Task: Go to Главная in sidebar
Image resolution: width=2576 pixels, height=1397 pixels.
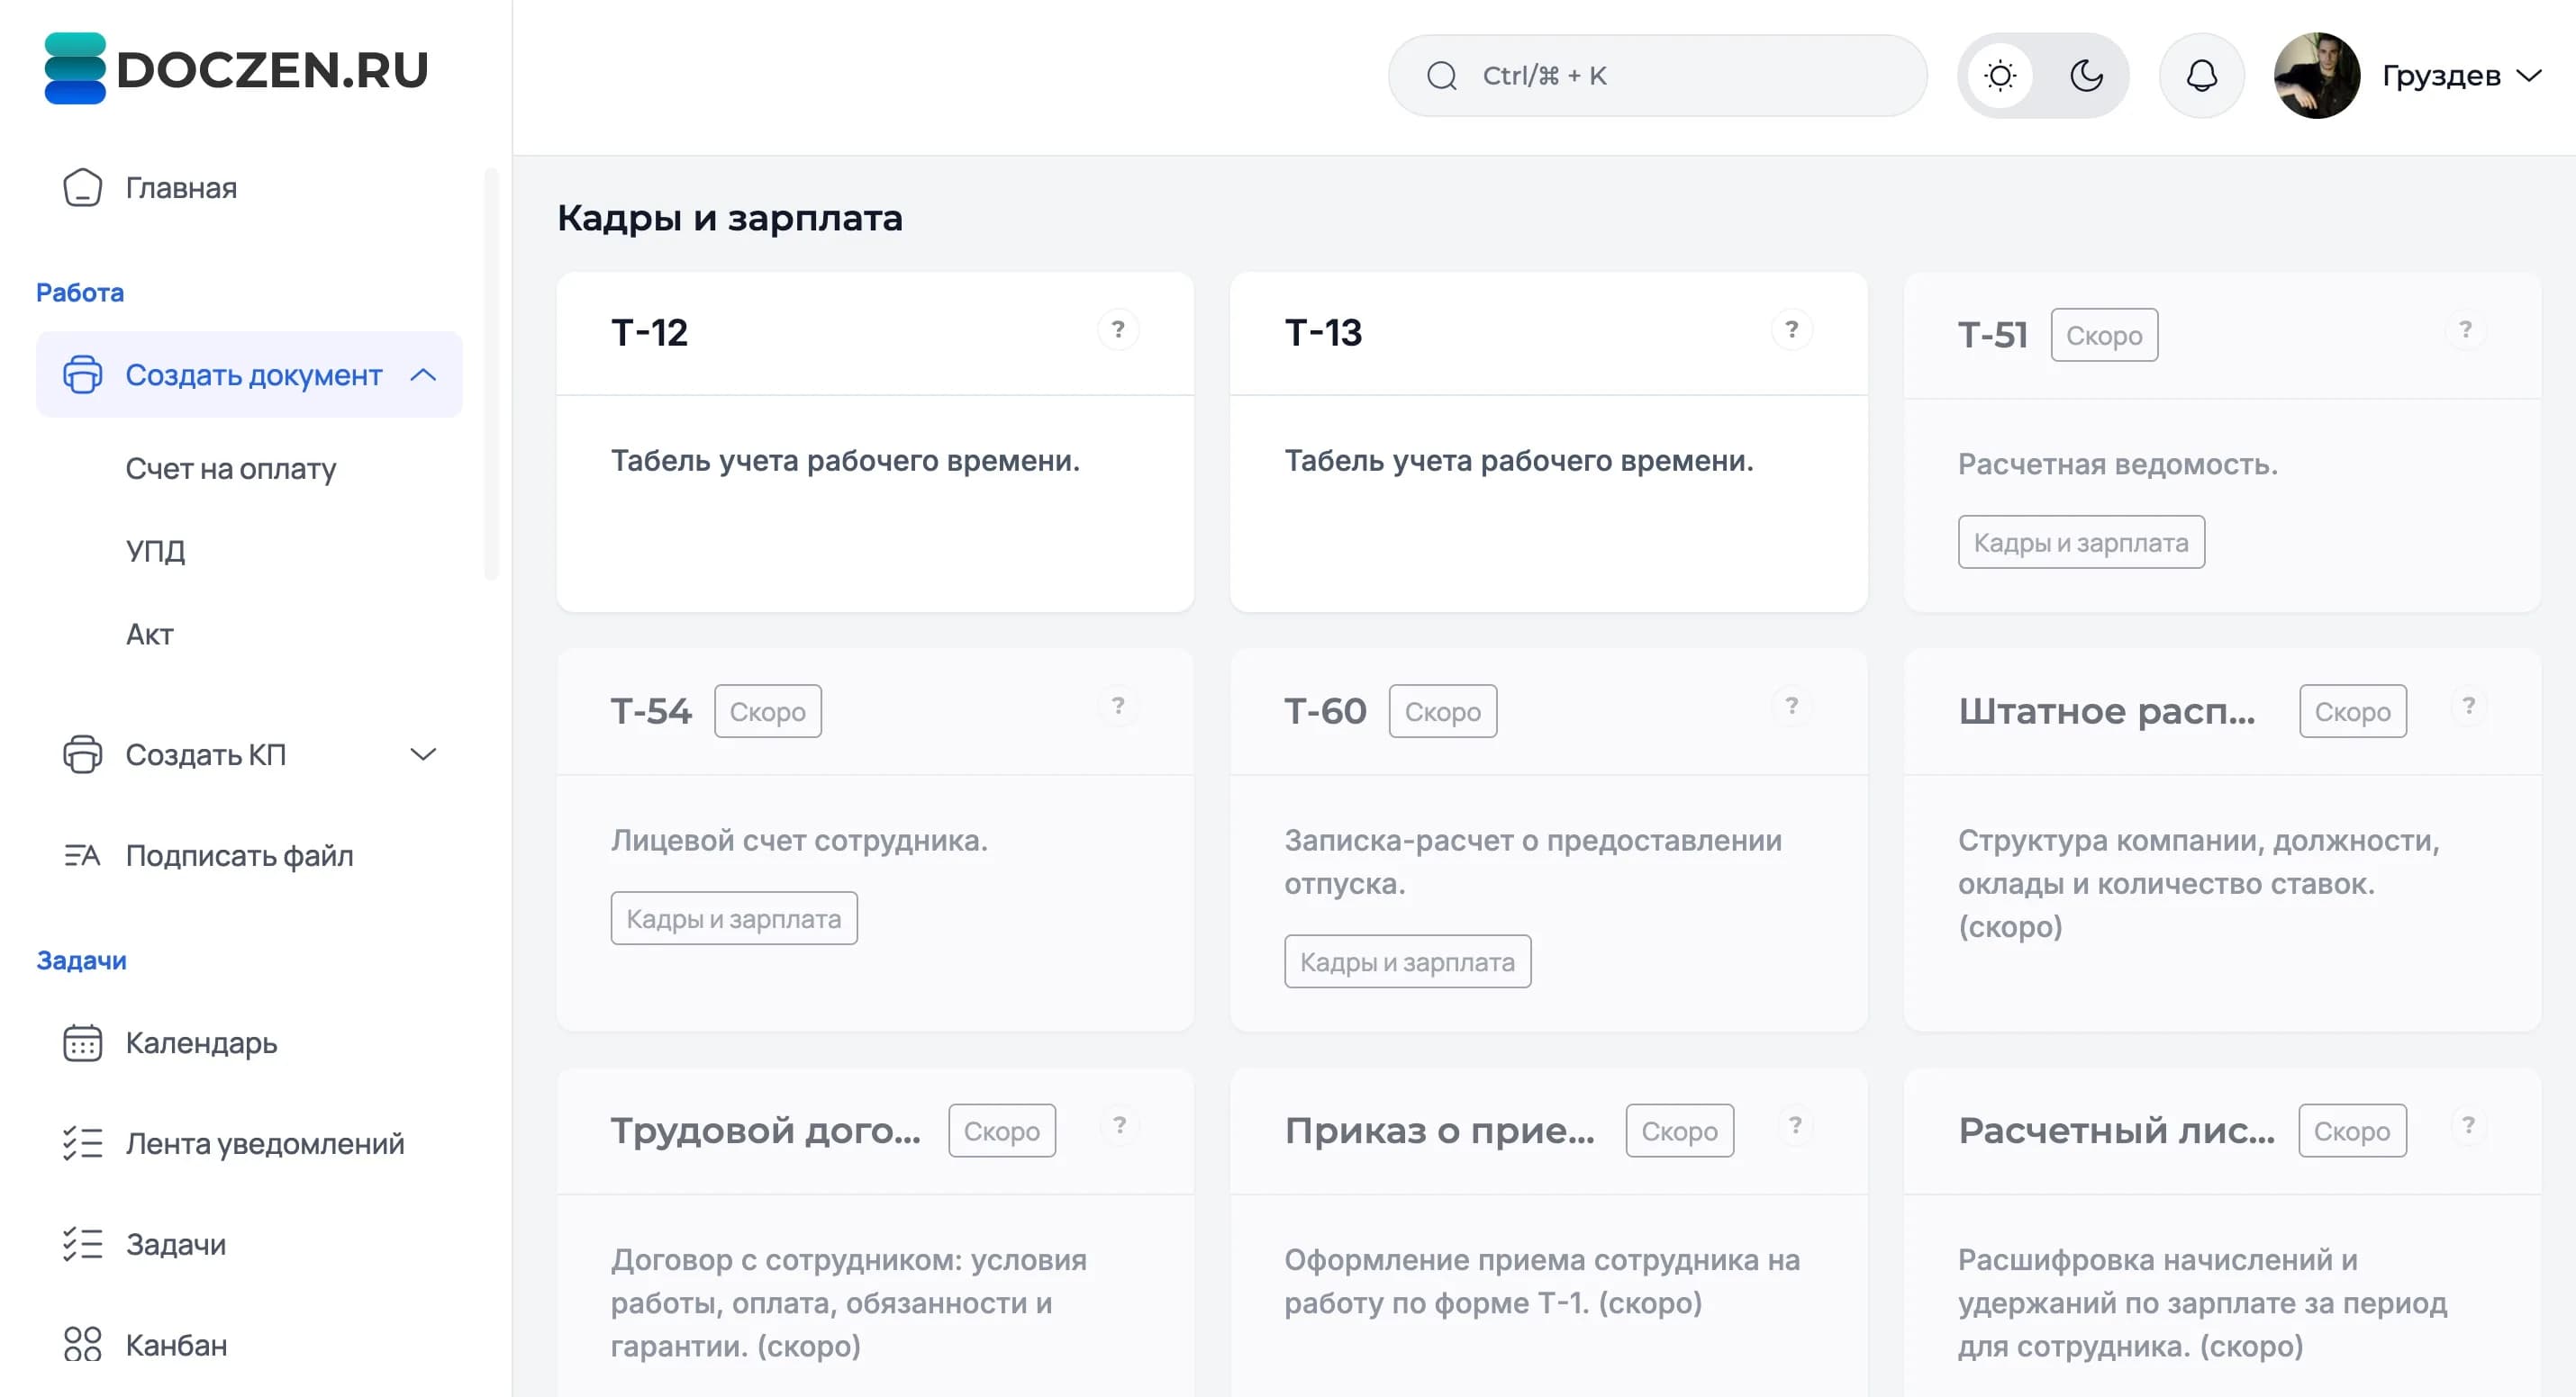Action: pos(181,188)
